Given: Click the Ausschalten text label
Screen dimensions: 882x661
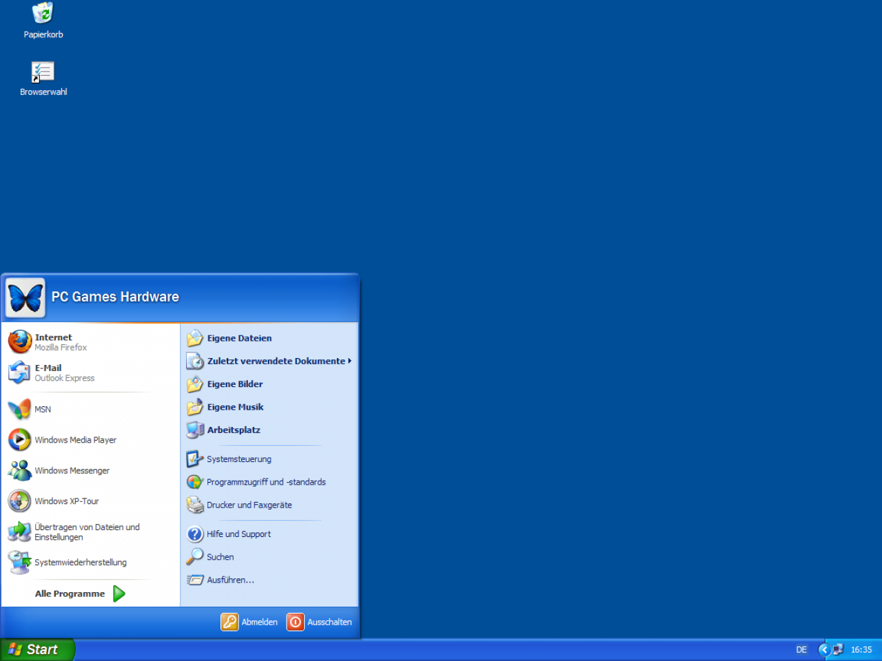Looking at the screenshot, I should [329, 622].
